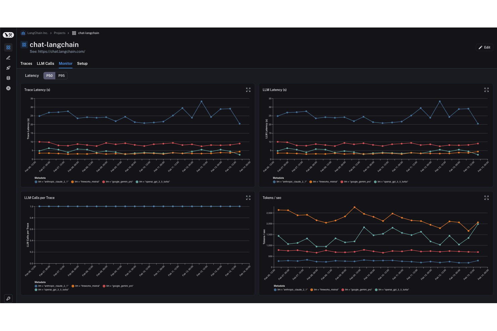Switch latency percentile to P50
This screenshot has height=331, width=497.
pos(49,76)
